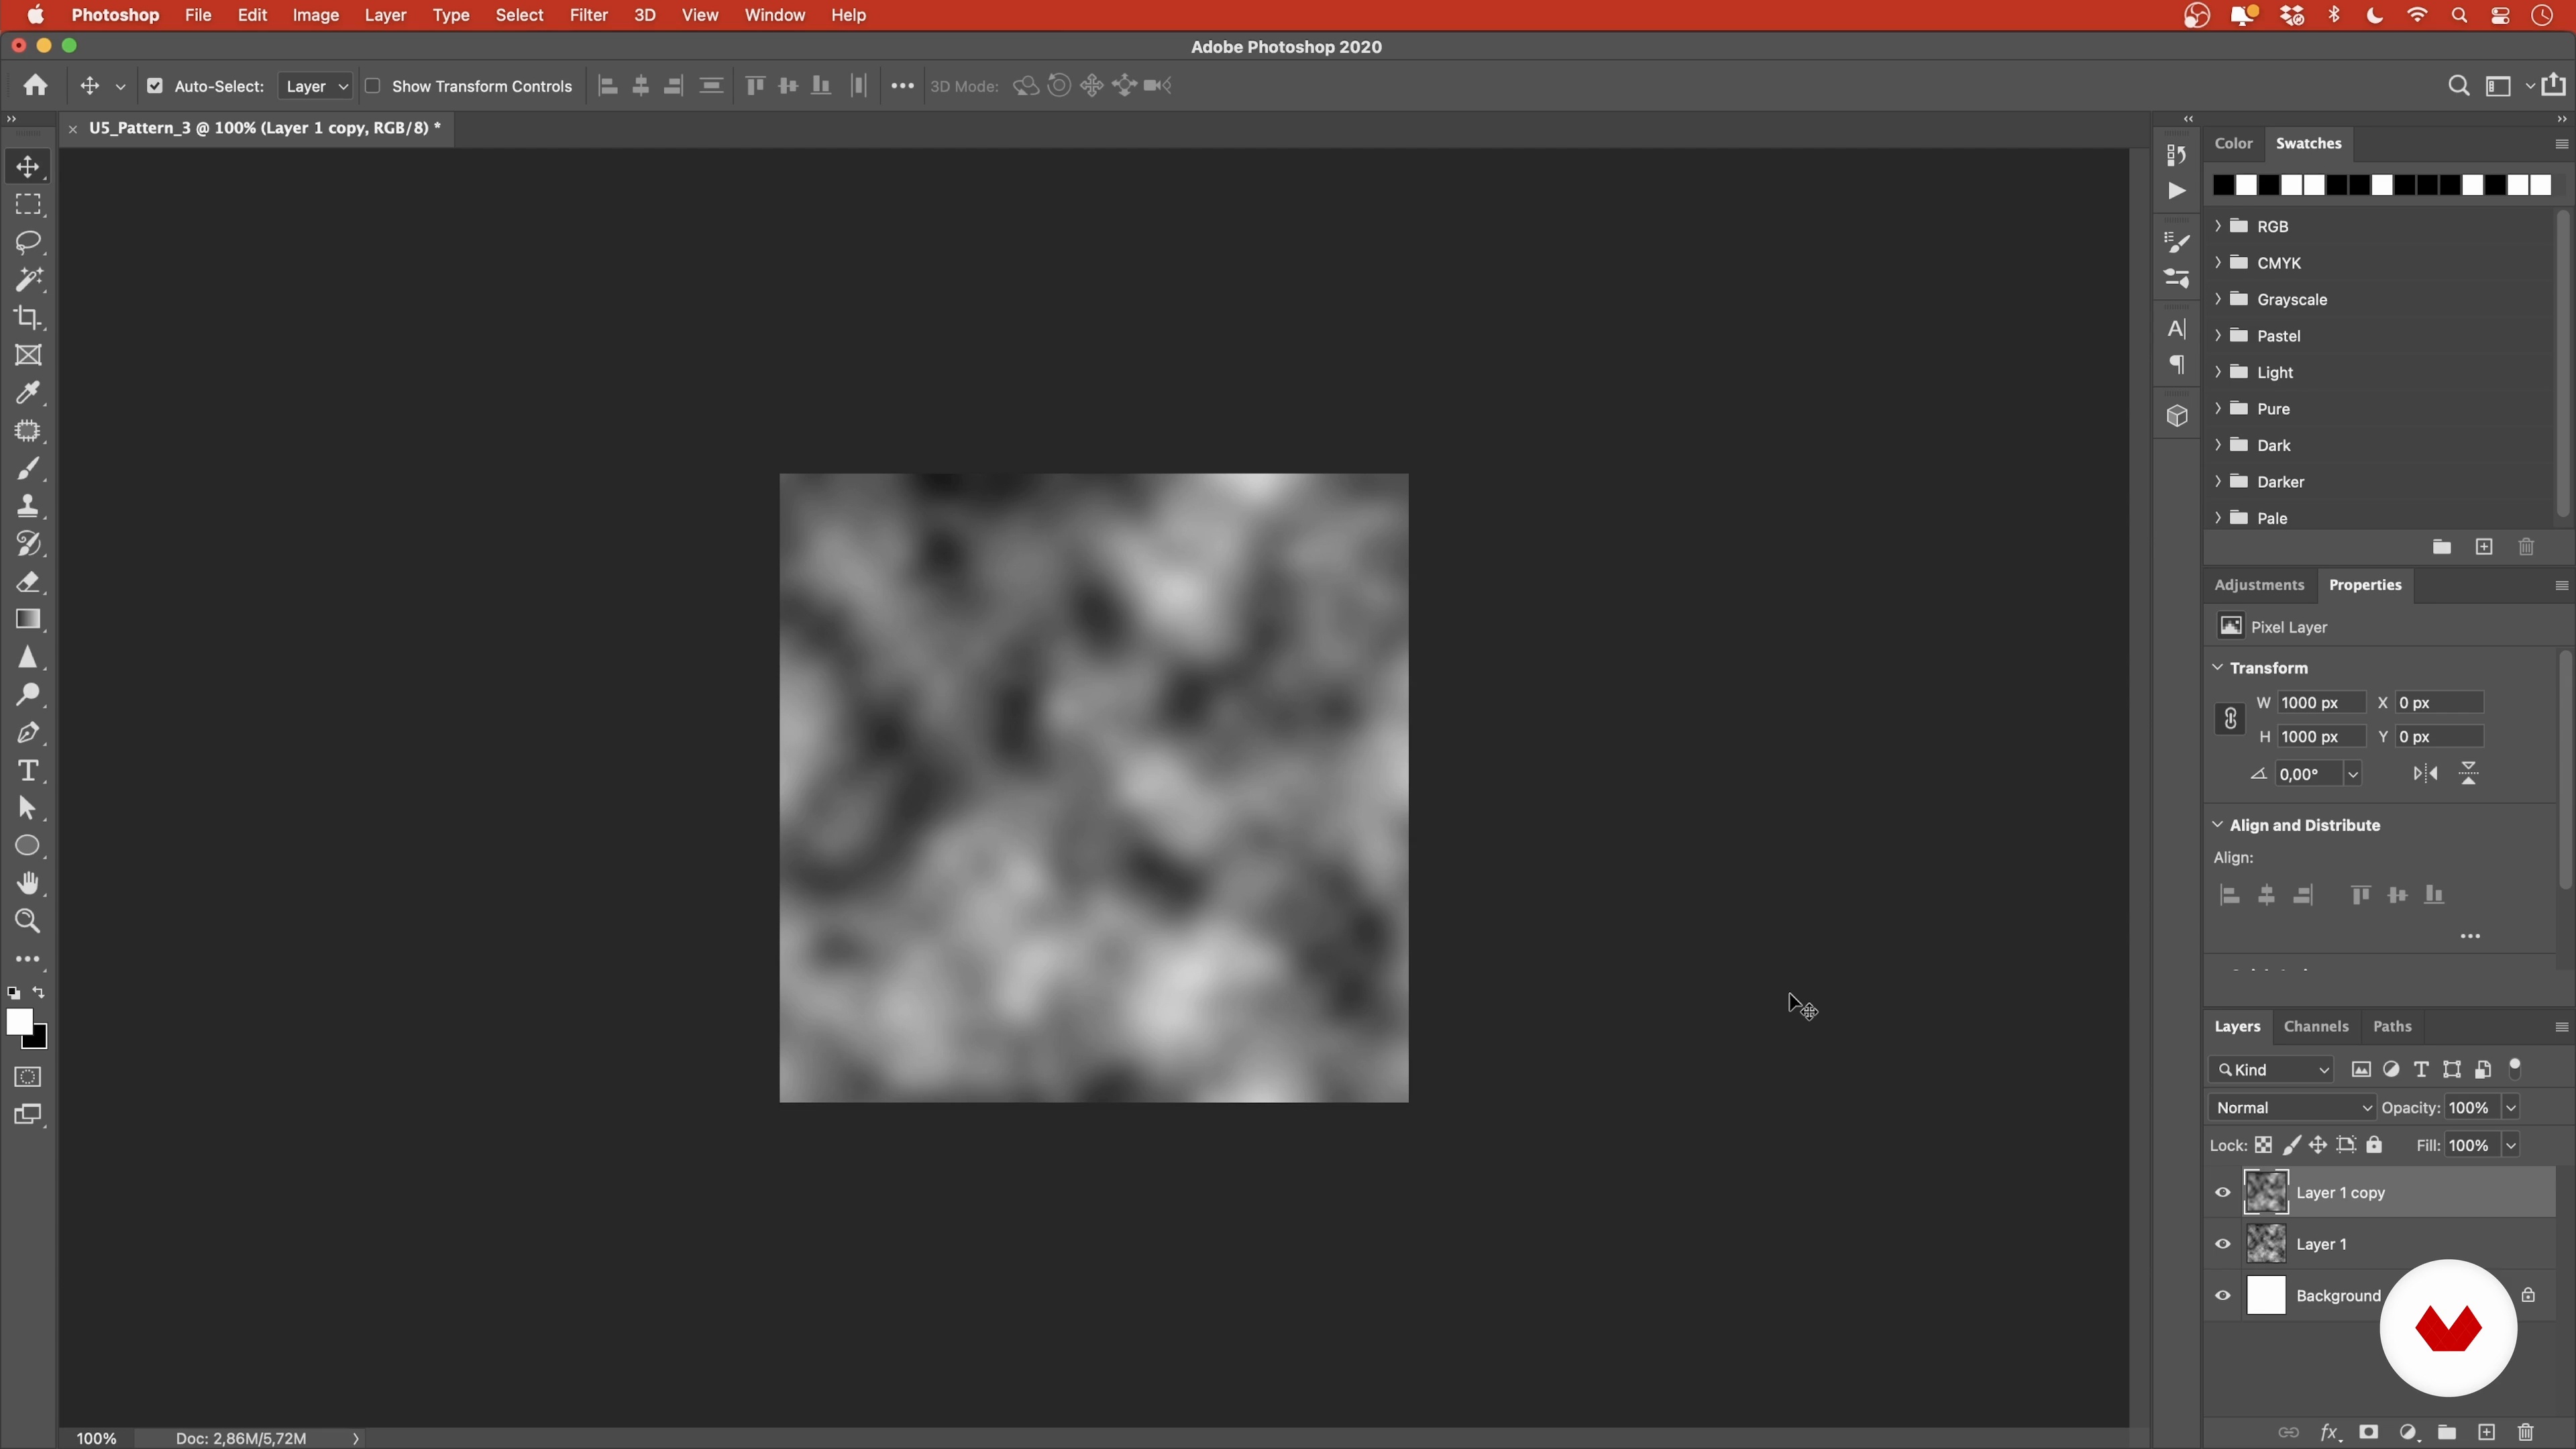
Task: Select the Hand tool
Action: pos(28,884)
